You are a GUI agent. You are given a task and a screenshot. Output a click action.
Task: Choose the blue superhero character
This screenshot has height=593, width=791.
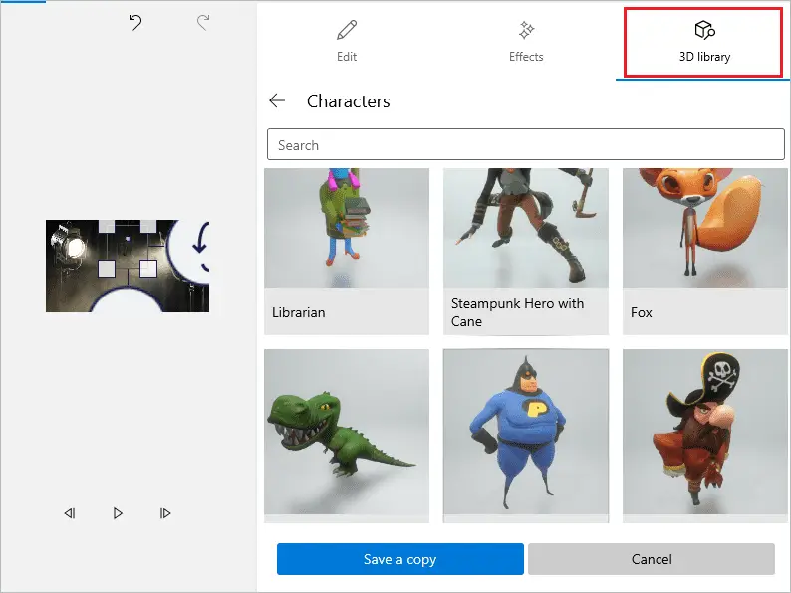point(526,436)
